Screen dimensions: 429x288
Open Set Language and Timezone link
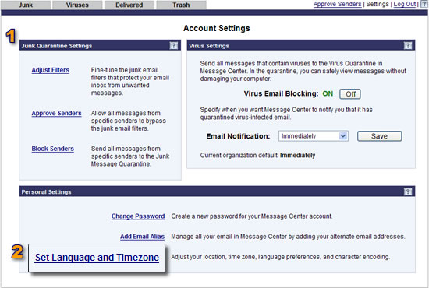(x=97, y=258)
